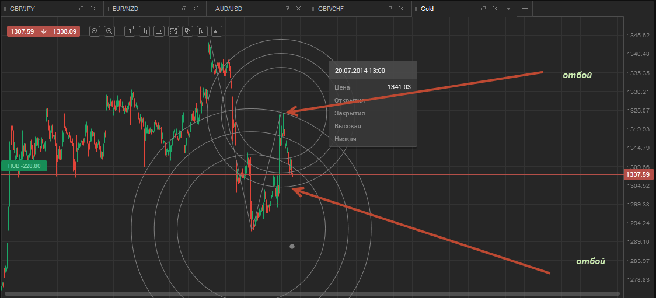Close the EUR/NZD tab
Image resolution: width=656 pixels, height=298 pixels.
[197, 9]
